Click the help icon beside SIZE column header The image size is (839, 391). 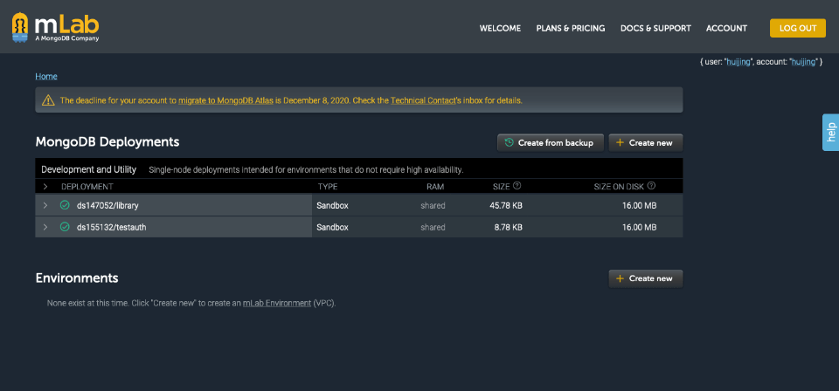[x=517, y=186]
